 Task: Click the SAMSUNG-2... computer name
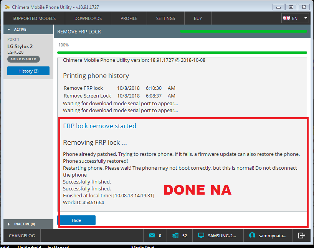click(222, 236)
